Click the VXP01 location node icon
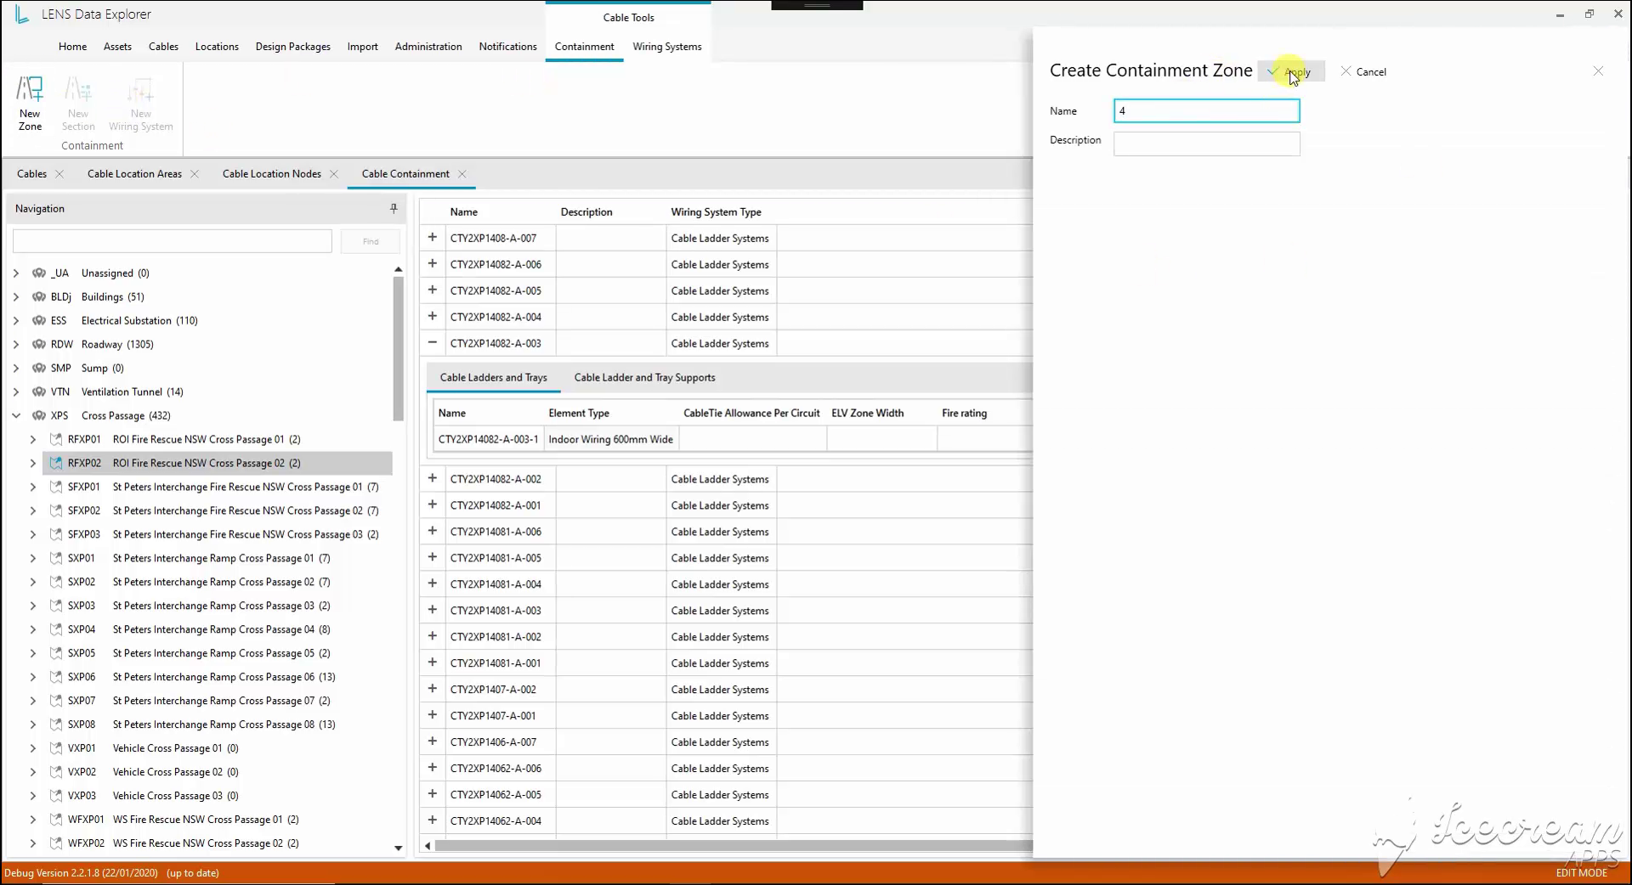This screenshot has width=1632, height=885. pos(56,749)
